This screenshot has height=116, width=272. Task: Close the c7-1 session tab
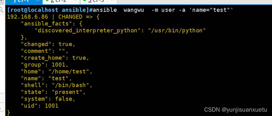(37, 1)
